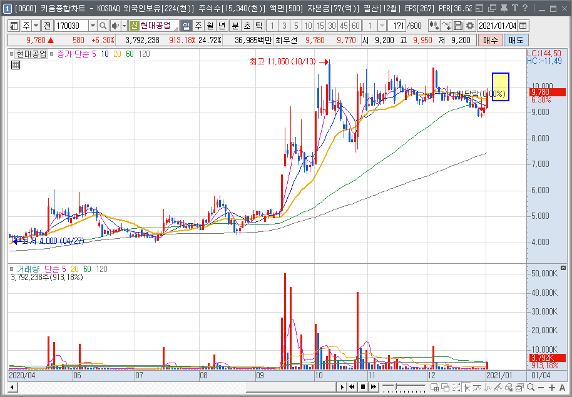The width and height of the screenshot is (572, 397).
Task: Click the candle count field showing 171
Action: [397, 26]
